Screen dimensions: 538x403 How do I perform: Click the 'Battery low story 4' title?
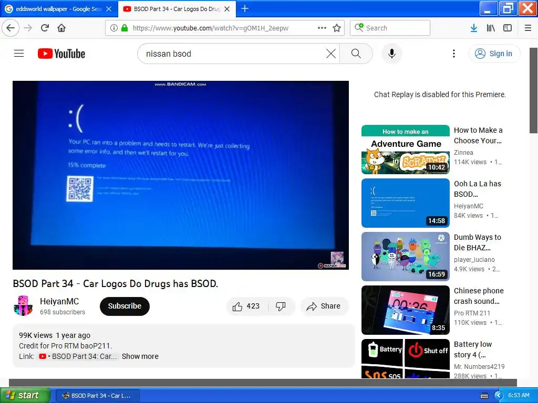[473, 349]
